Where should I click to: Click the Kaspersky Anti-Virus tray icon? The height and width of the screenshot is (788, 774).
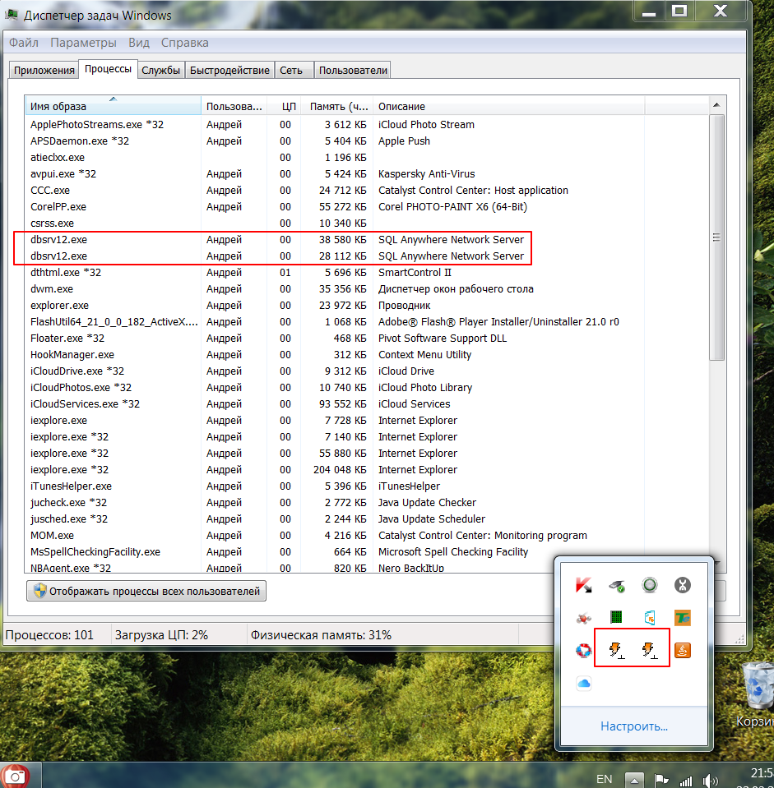pos(583,584)
